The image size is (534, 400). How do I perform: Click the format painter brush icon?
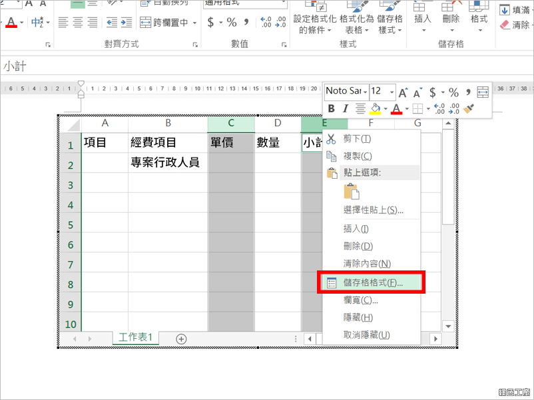pyautogui.click(x=469, y=109)
